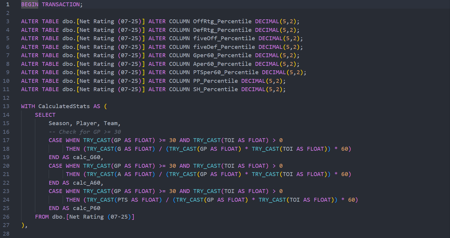Click line number 9 in the gutter
Viewport: 450px width, 238px height.
pyautogui.click(x=8, y=72)
